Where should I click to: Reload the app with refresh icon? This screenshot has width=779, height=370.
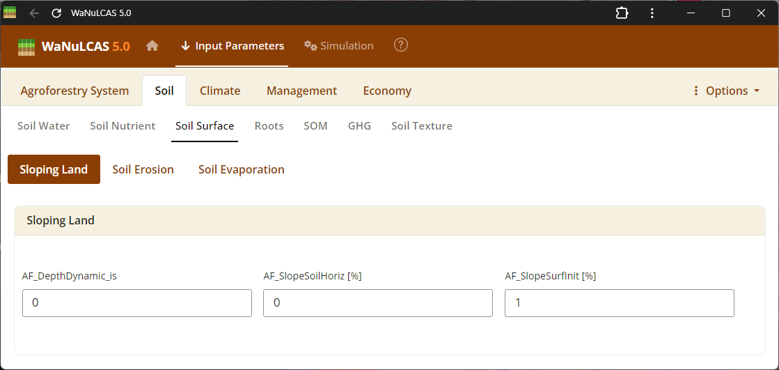click(x=56, y=13)
